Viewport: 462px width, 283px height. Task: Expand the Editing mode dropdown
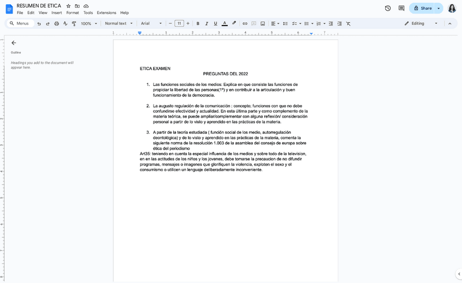tap(421, 23)
